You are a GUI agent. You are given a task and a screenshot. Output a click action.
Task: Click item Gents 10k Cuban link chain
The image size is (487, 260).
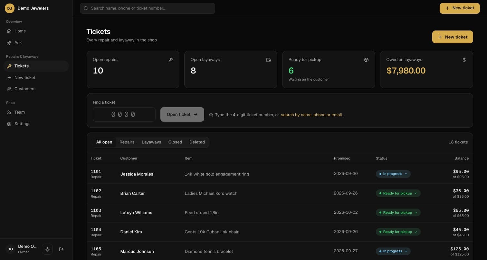[x=212, y=232]
